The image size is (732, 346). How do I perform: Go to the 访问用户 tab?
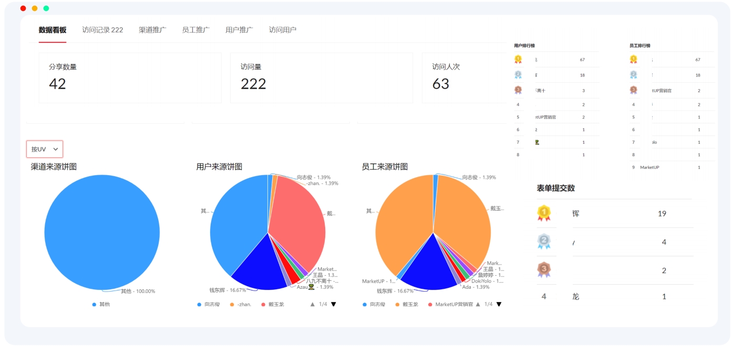283,30
